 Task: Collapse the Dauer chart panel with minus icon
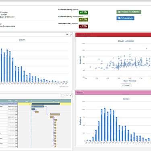click(67, 35)
